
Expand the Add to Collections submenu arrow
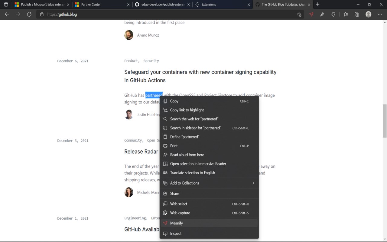253,183
